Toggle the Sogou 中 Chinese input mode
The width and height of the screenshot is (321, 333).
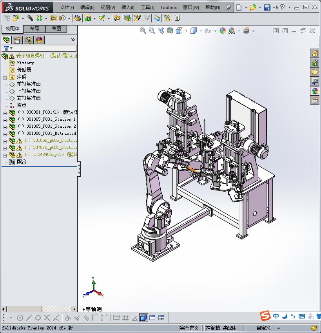click(276, 316)
